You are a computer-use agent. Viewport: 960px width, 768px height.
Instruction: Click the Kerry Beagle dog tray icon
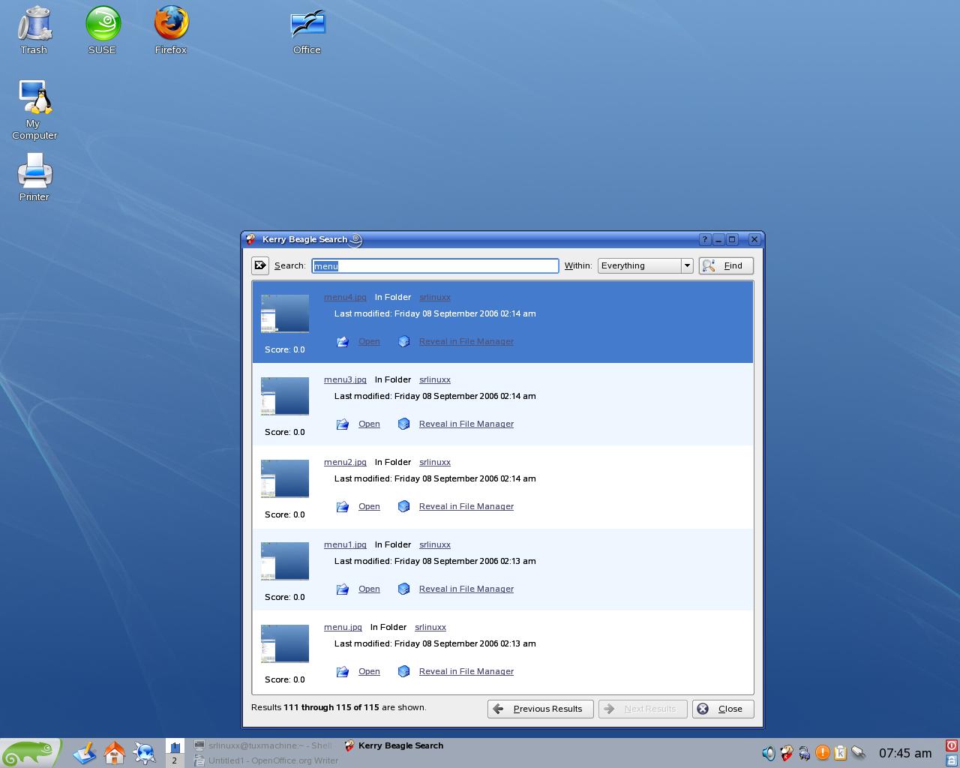[x=786, y=753]
